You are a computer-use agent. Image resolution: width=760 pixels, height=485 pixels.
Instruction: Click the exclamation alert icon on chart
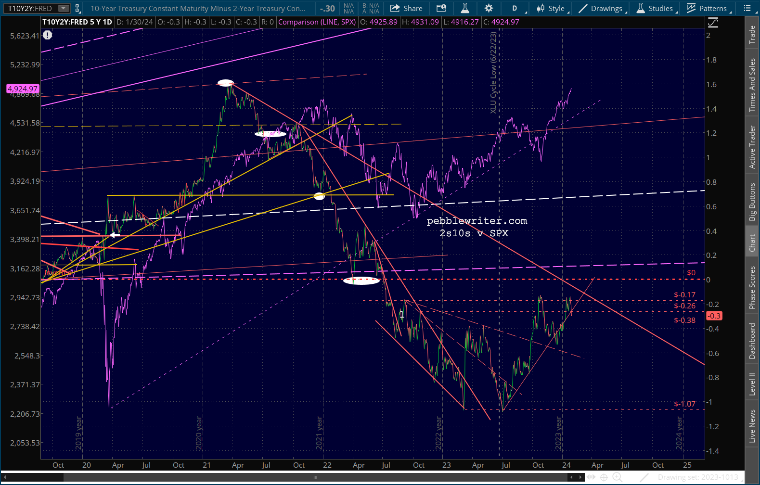pyautogui.click(x=47, y=35)
